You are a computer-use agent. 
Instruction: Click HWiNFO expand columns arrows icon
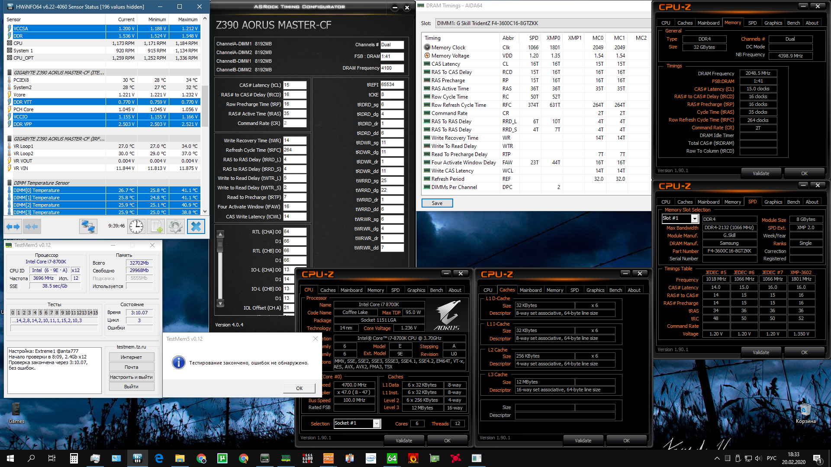(13, 226)
